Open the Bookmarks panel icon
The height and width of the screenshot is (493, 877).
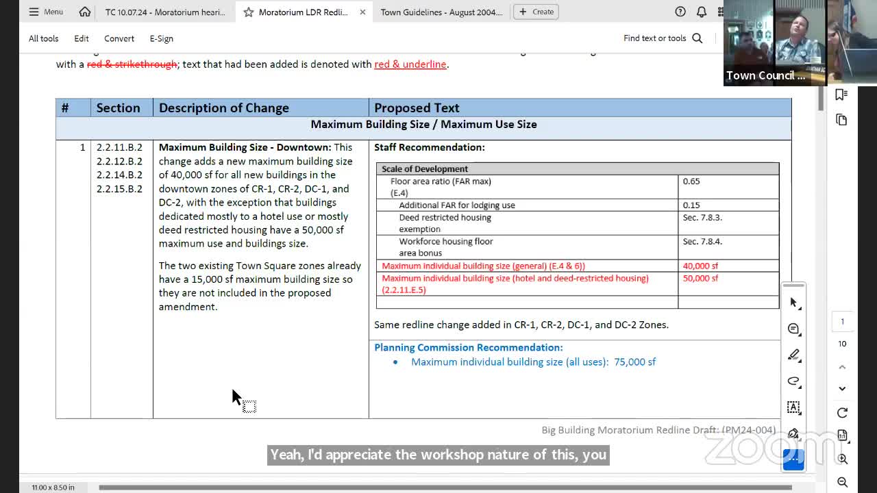coord(841,94)
